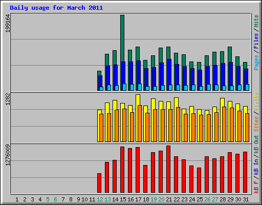Click day 31 on the x-axis

click(246, 199)
